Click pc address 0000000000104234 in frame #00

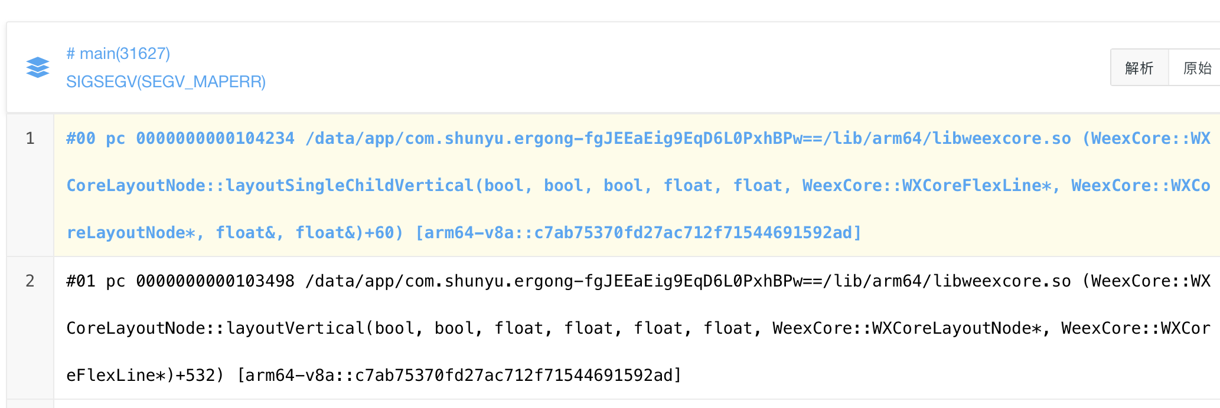(215, 139)
